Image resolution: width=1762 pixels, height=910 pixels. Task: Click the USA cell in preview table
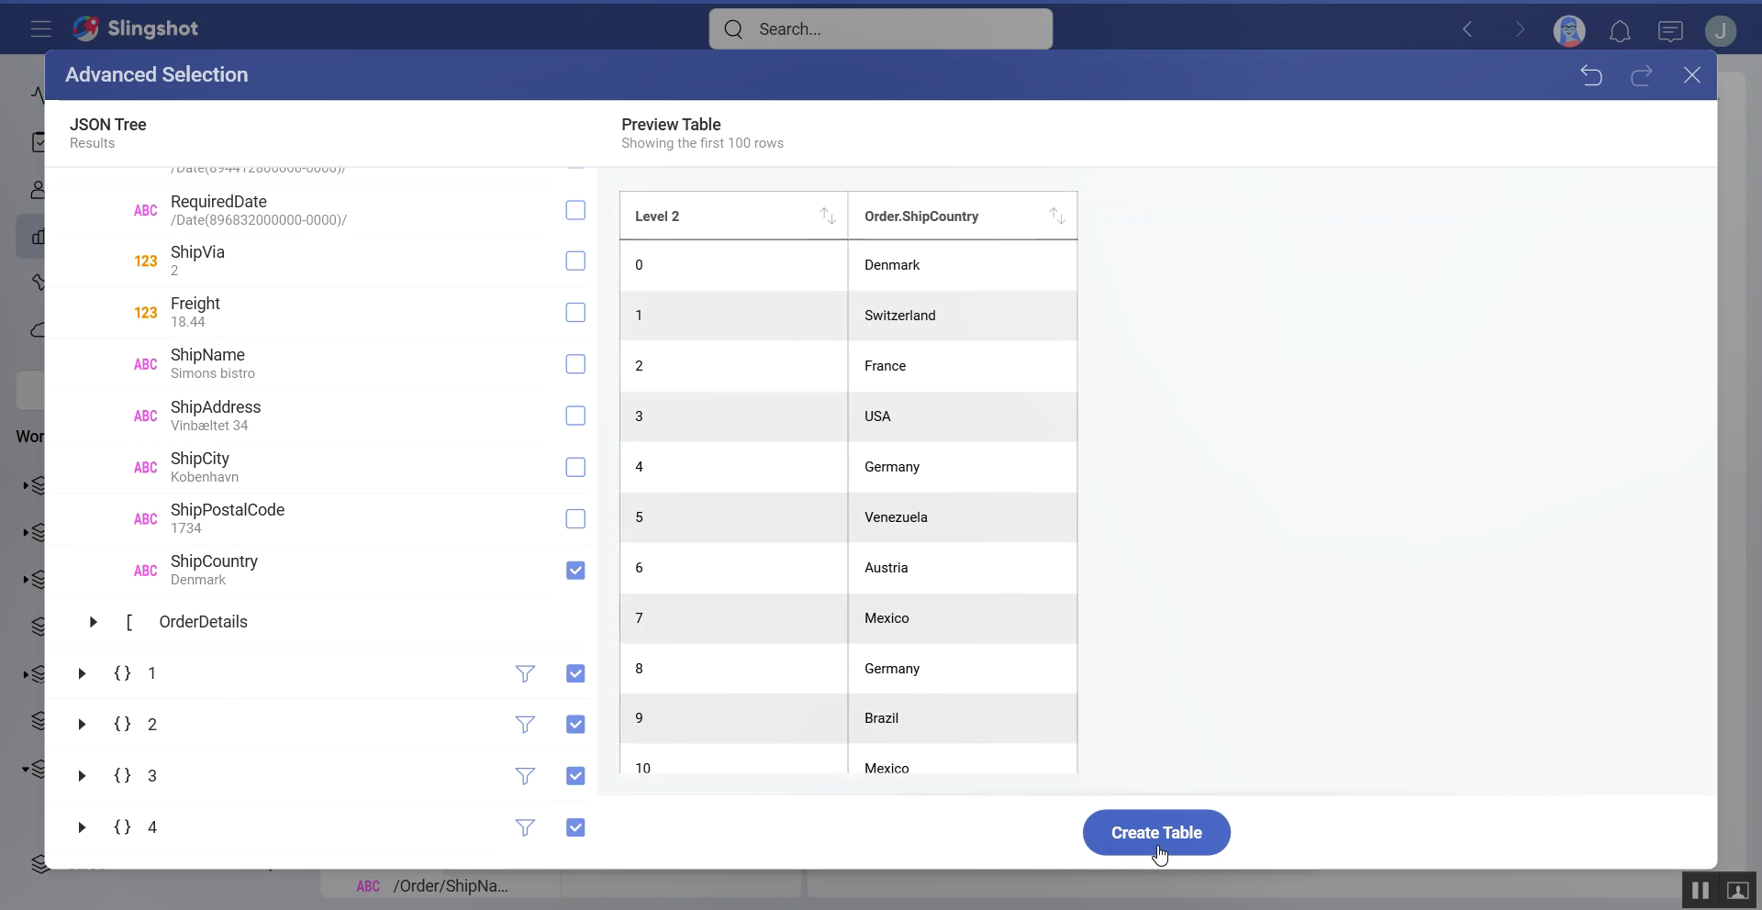(963, 416)
